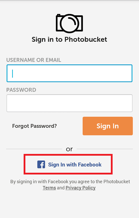Open the Privacy Policy link
This screenshot has width=139, height=218.
pos(81,188)
